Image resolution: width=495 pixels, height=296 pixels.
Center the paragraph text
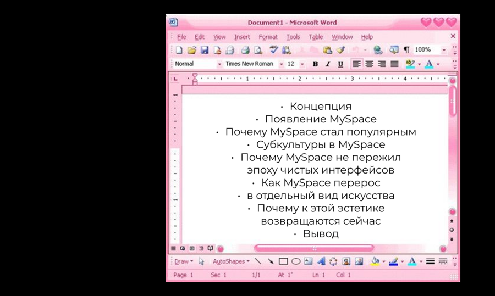tap(369, 64)
